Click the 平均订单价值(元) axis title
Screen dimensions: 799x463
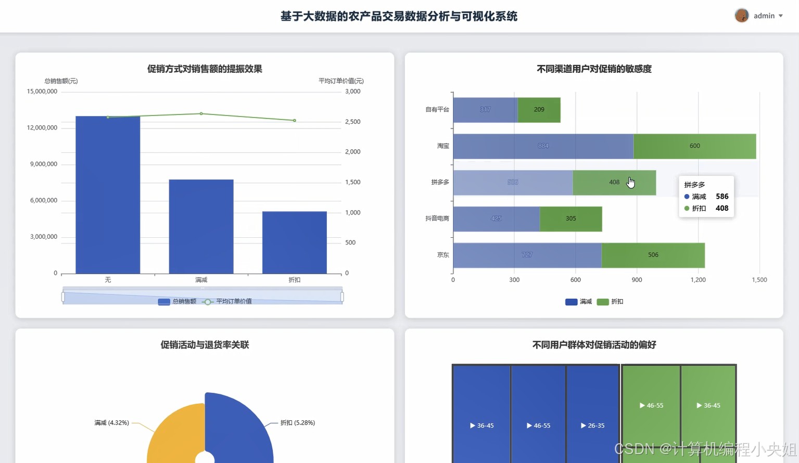341,81
